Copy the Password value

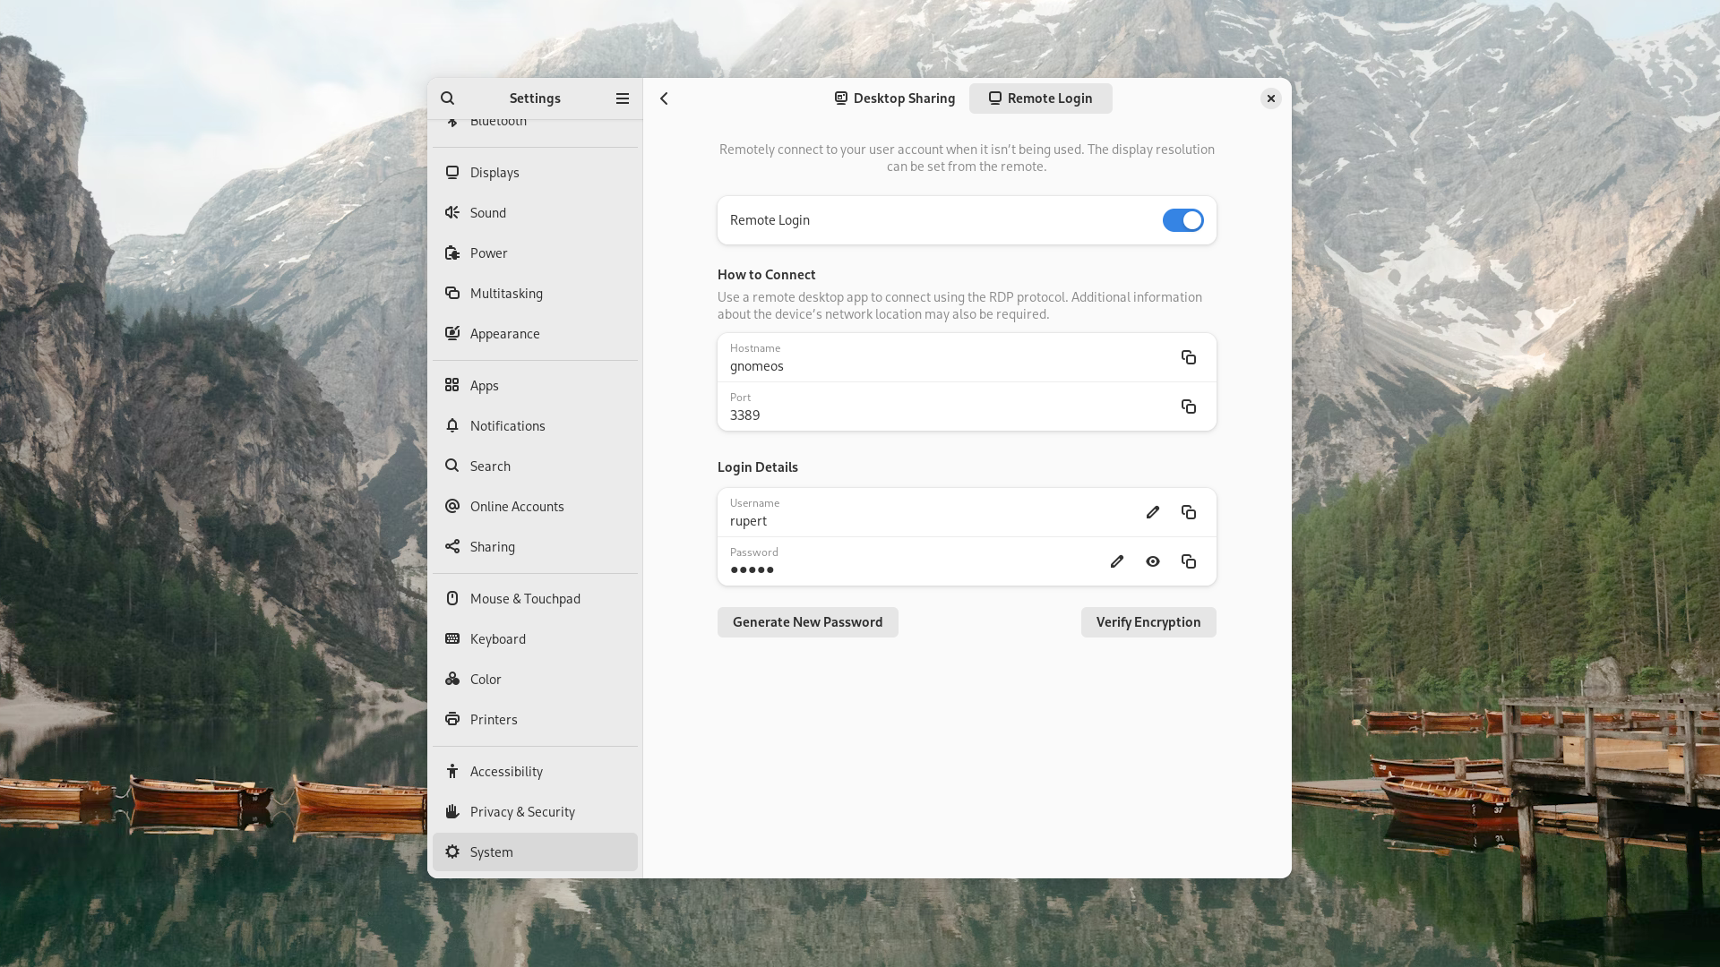tap(1189, 561)
